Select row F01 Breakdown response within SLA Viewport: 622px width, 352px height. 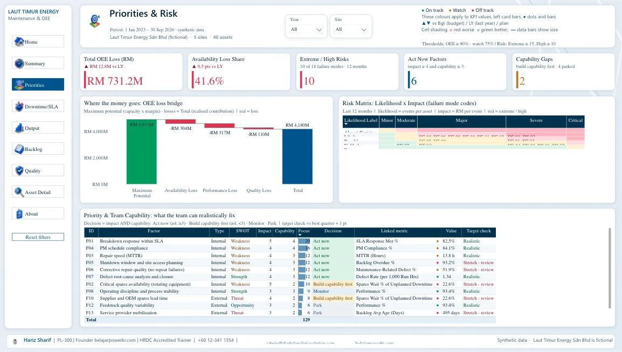click(290, 241)
